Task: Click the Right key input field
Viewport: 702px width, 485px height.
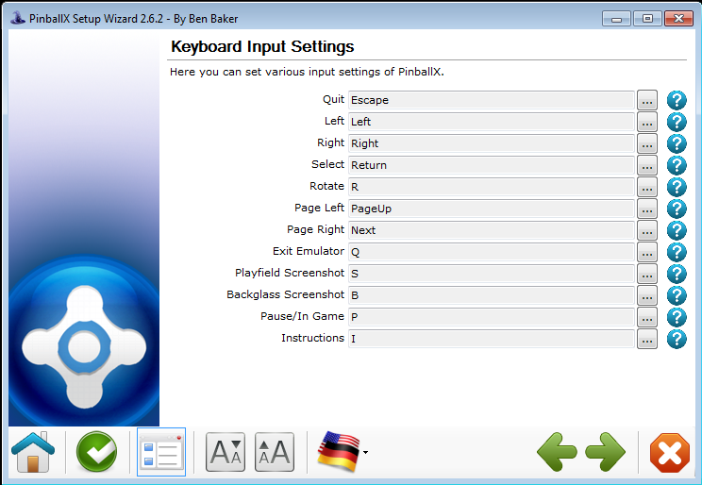Action: tap(492, 143)
